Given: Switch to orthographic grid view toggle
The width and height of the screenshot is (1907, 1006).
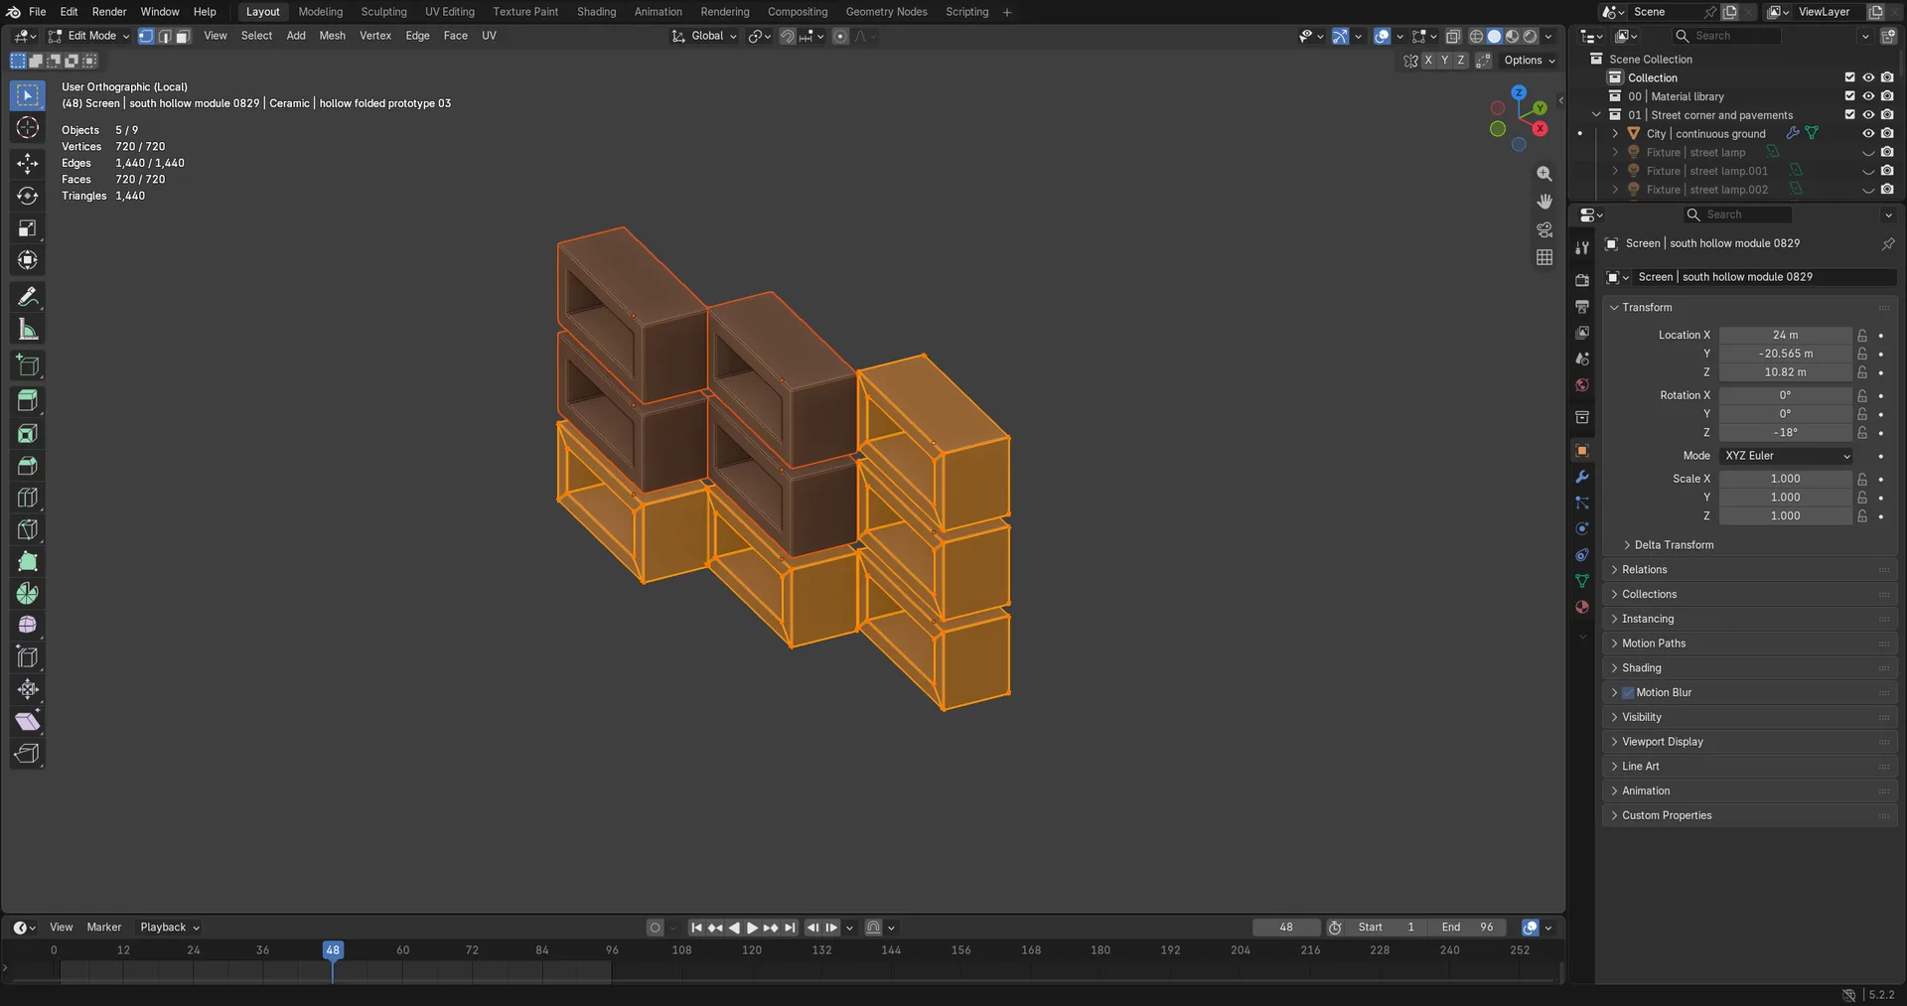Looking at the screenshot, I should pyautogui.click(x=1544, y=257).
